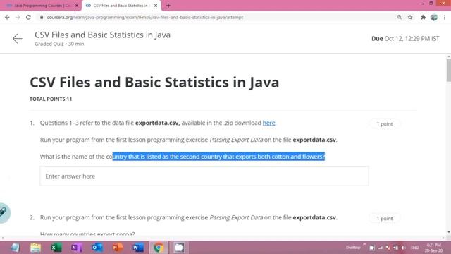The height and width of the screenshot is (254, 451).
Task: Click the Enter answer here field
Action: pyautogui.click(x=204, y=176)
